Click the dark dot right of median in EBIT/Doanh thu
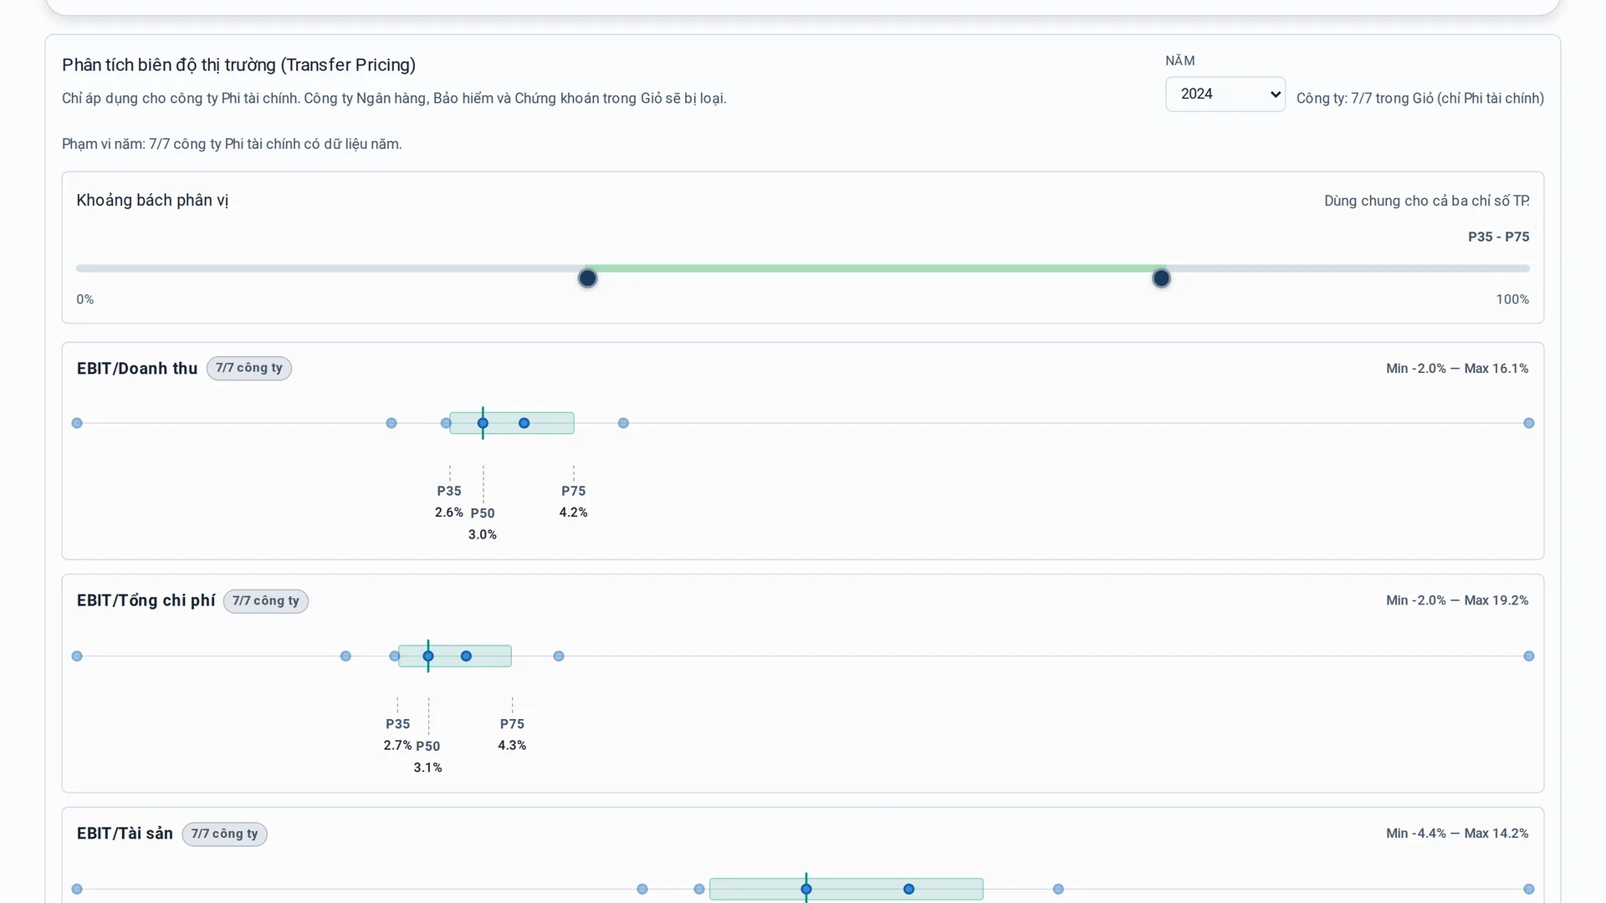The image size is (1606, 903). (524, 423)
